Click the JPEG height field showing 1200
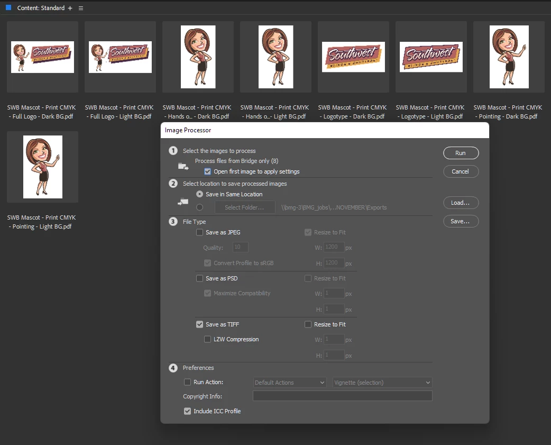The height and width of the screenshot is (445, 551). coord(334,263)
